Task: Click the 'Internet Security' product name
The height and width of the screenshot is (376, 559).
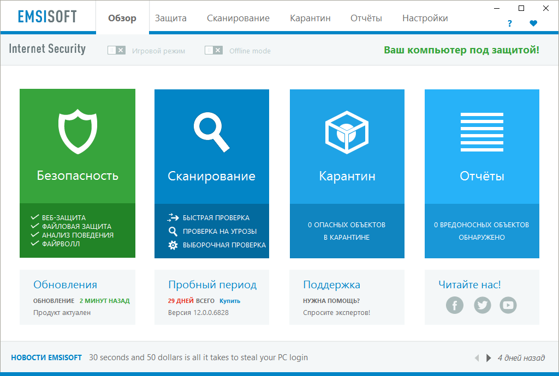Action: (x=47, y=48)
